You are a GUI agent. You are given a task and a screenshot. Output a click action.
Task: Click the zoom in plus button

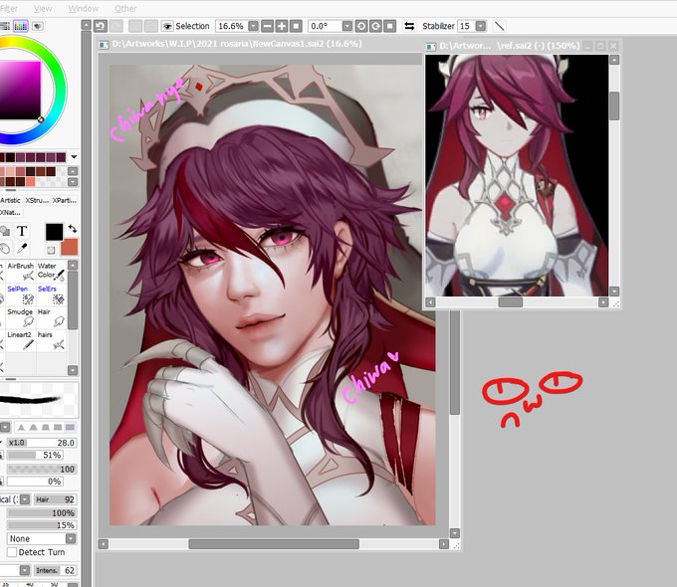pos(282,26)
